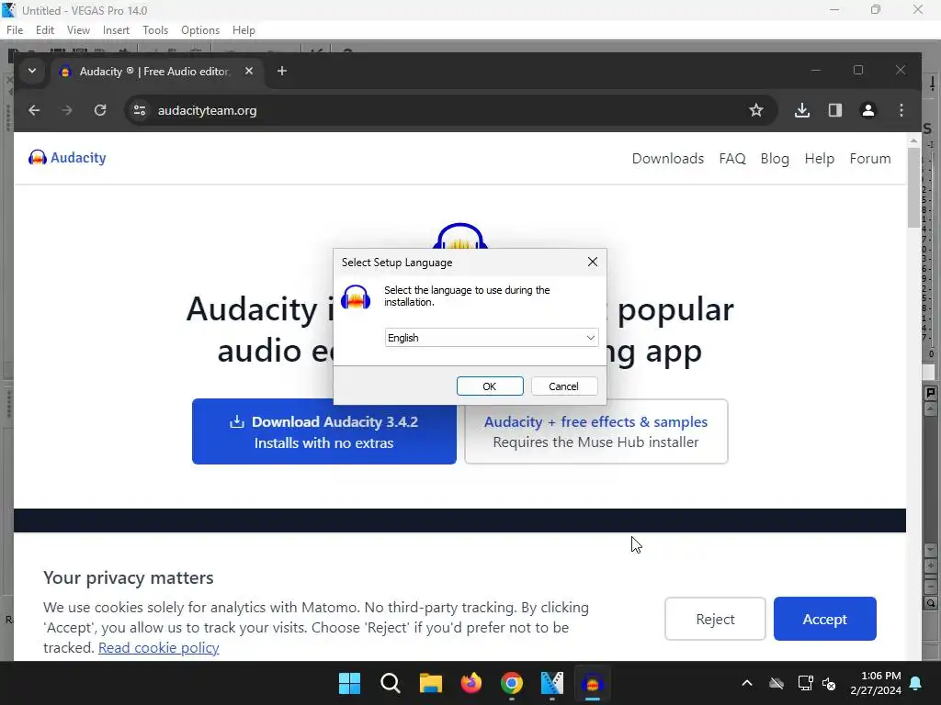Open Windows Search from the taskbar

390,683
